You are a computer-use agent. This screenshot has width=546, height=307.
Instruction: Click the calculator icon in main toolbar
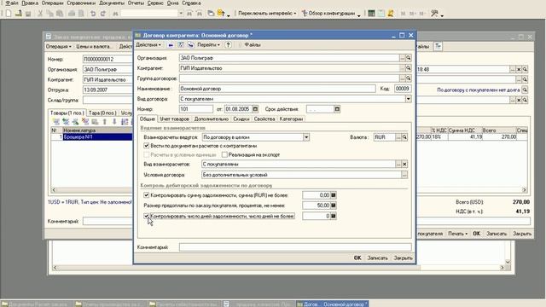[x=372, y=14]
